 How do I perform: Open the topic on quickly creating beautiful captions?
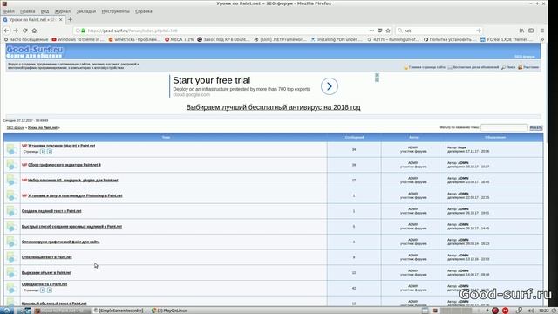coord(71,227)
